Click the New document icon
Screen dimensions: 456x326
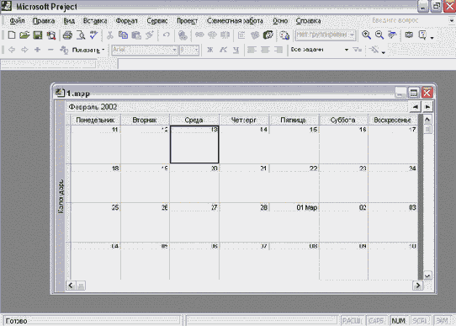coord(12,35)
